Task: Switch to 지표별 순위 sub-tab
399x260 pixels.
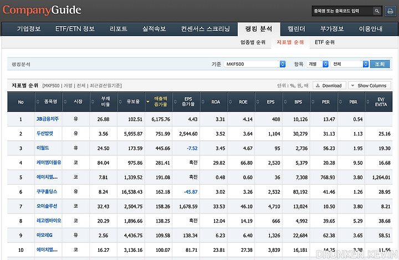Action: [290, 42]
